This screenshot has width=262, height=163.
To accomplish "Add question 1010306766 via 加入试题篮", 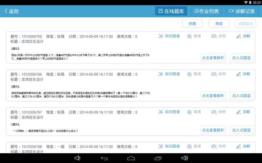I will point(242,96).
